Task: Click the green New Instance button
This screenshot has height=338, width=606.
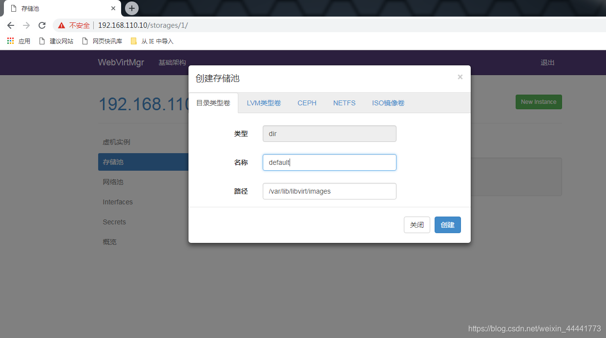Action: coord(539,102)
